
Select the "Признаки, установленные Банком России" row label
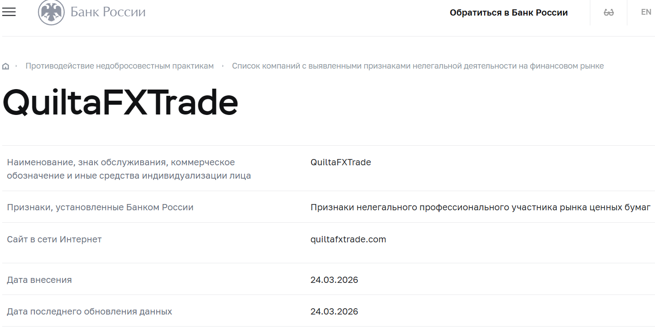100,207
